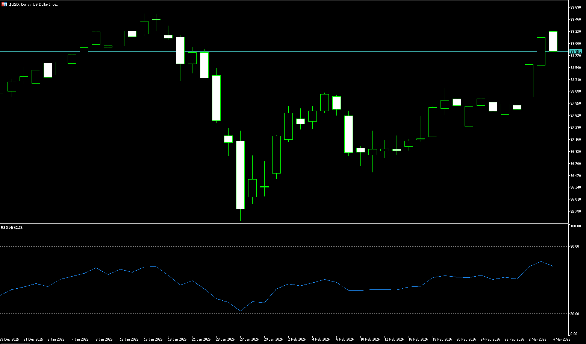
Task: Click the US Dollar Index chart title
Action: [x=45, y=5]
